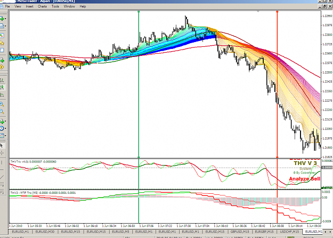333x238 pixels.
Task: Click the '0.0003' MTF Trix scale value
Action: coord(326,192)
